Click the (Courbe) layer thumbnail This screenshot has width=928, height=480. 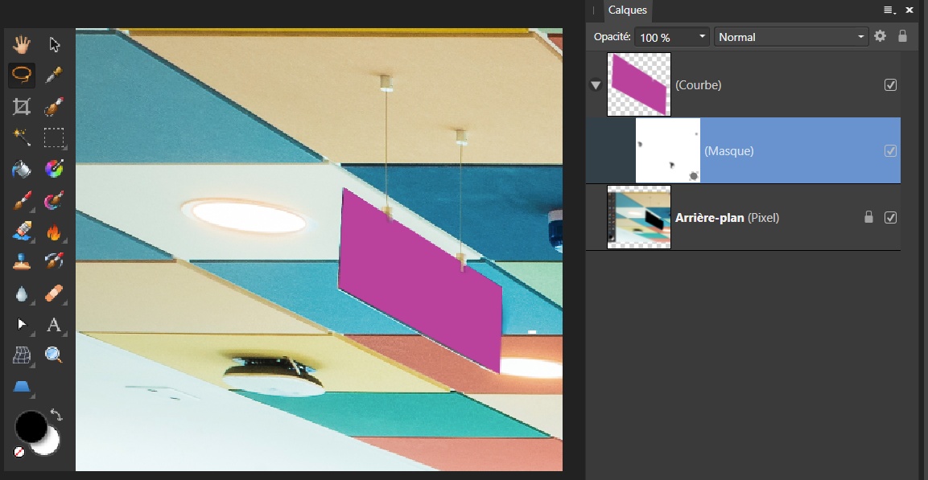pos(639,84)
